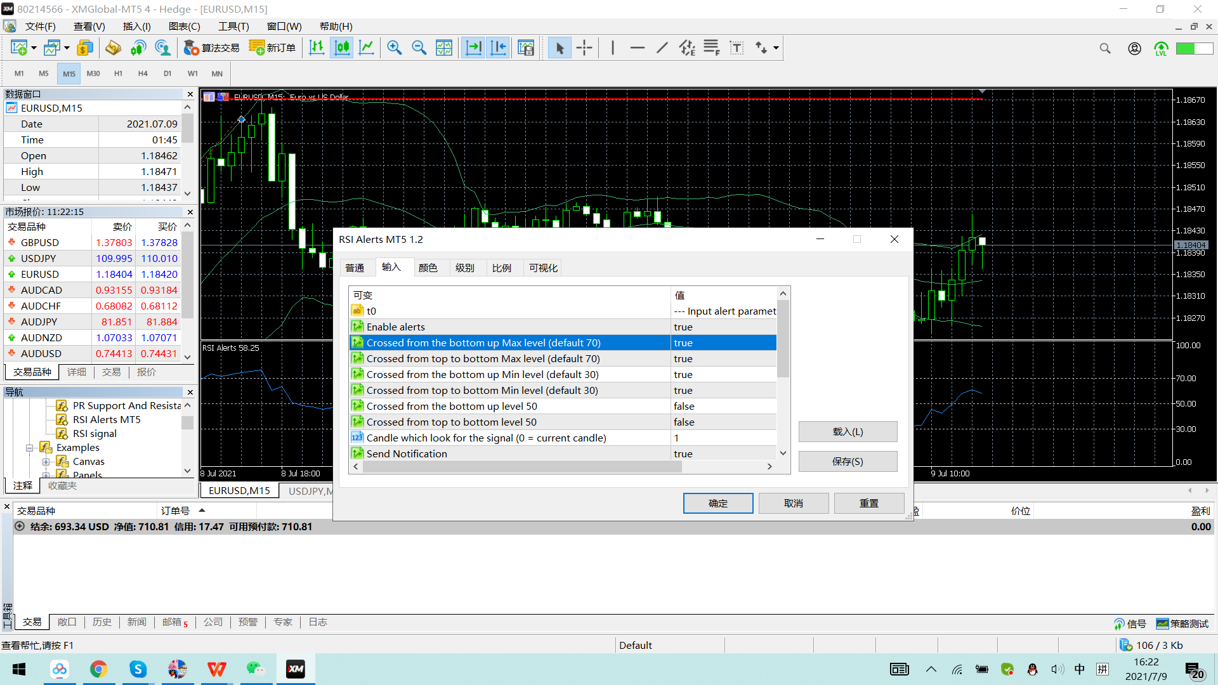Click the 保存(S) button
The image size is (1218, 685).
[x=847, y=461]
